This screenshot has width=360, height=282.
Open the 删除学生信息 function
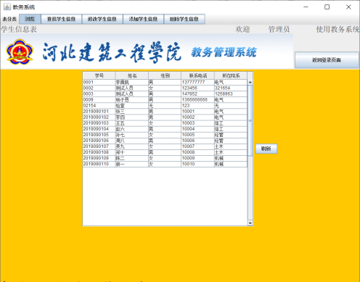tap(184, 19)
